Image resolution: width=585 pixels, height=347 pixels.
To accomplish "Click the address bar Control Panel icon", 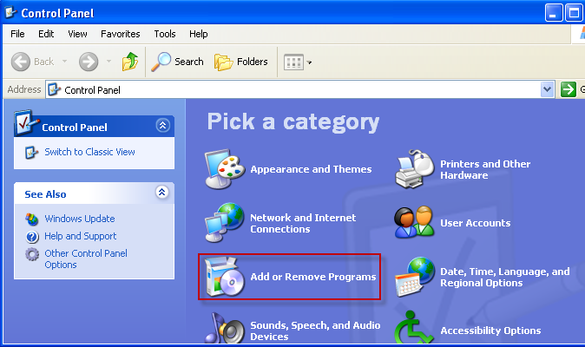I will 55,89.
